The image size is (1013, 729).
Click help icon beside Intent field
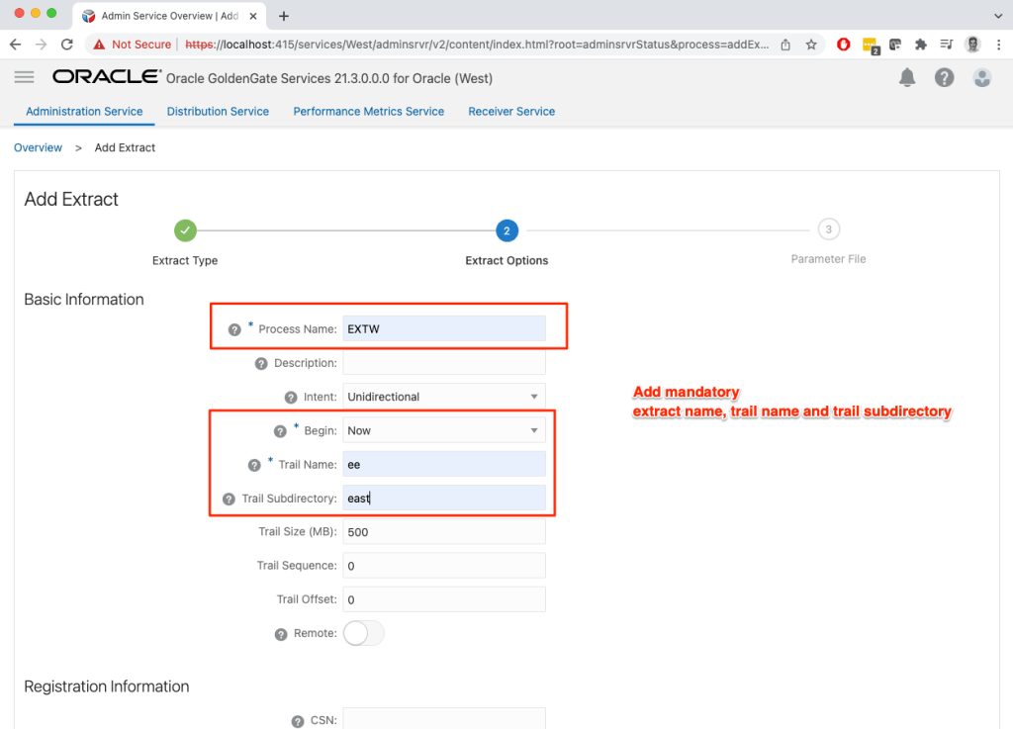pyautogui.click(x=291, y=397)
